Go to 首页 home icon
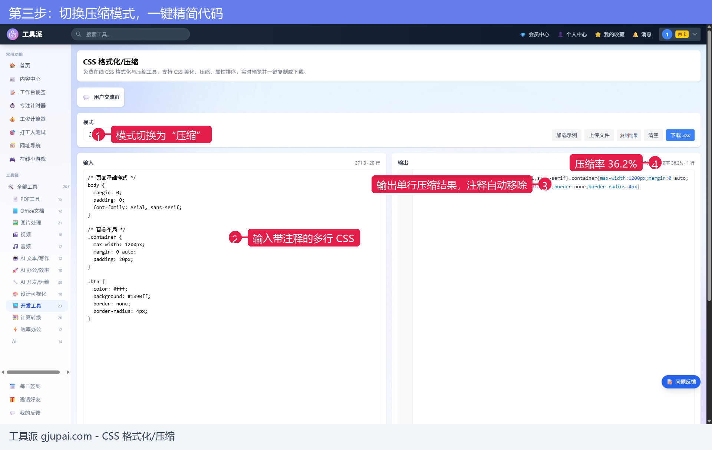Viewport: 712px width, 450px height. [12, 66]
